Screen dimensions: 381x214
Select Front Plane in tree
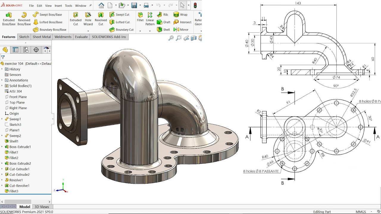[18, 97]
